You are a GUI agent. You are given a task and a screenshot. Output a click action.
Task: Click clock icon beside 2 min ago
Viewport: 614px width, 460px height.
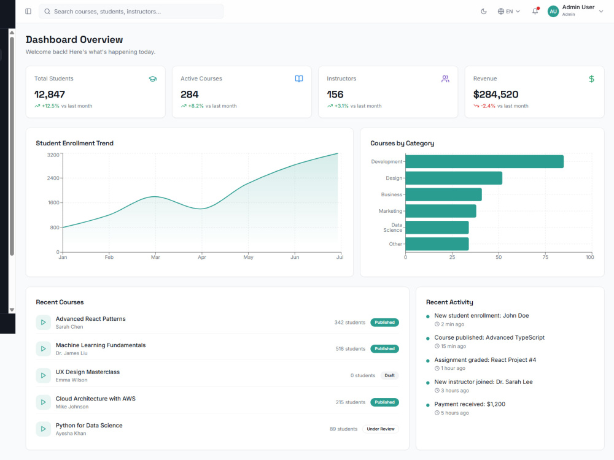pos(437,324)
